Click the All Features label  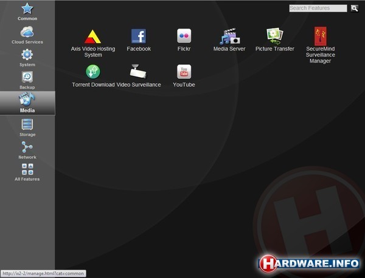(x=27, y=179)
